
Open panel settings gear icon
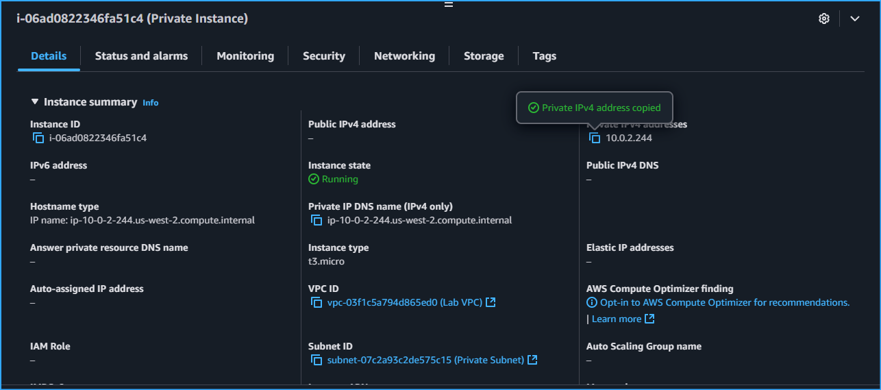pyautogui.click(x=824, y=19)
